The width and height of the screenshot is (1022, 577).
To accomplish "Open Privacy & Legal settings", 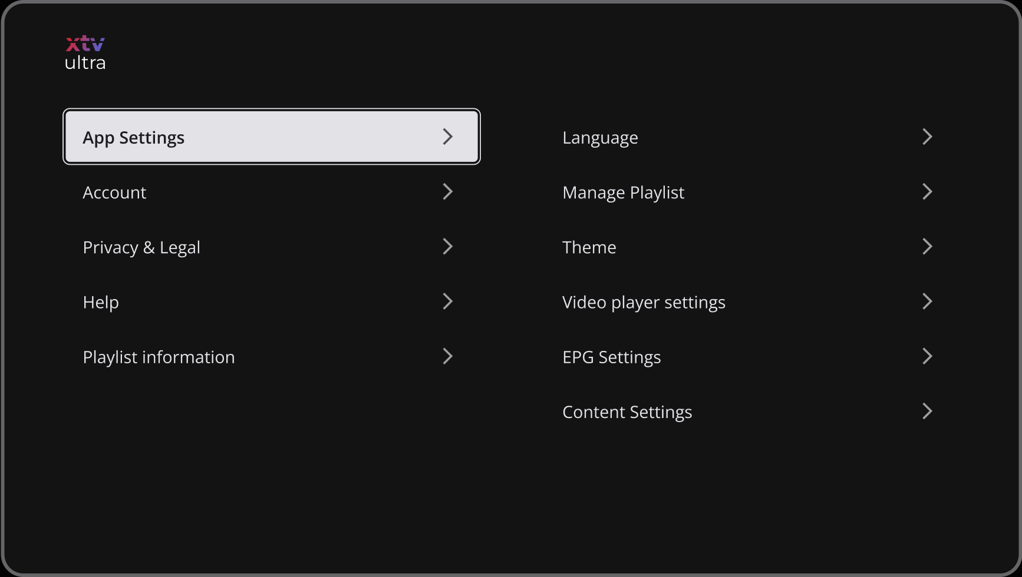I will (x=272, y=247).
